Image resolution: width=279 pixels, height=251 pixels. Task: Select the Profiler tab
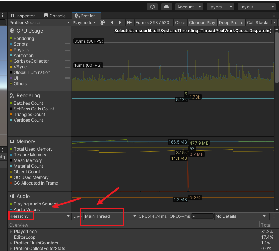pos(87,16)
